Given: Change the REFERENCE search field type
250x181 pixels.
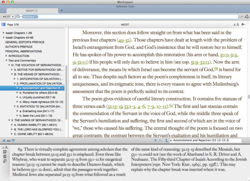Looking at the screenshot, I should tap(30, 17).
